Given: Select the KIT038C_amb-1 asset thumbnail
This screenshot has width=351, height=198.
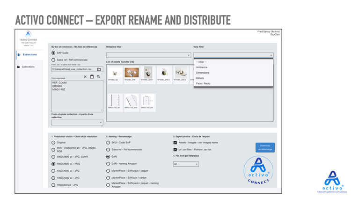Looking at the screenshot, I should (148, 74).
